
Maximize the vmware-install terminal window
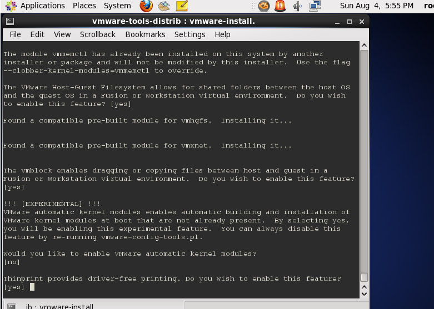pos(350,22)
